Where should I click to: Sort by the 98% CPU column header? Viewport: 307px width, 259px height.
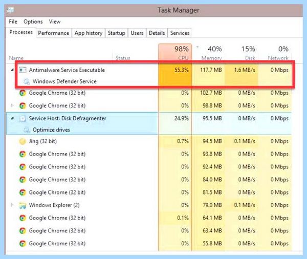tap(175, 53)
